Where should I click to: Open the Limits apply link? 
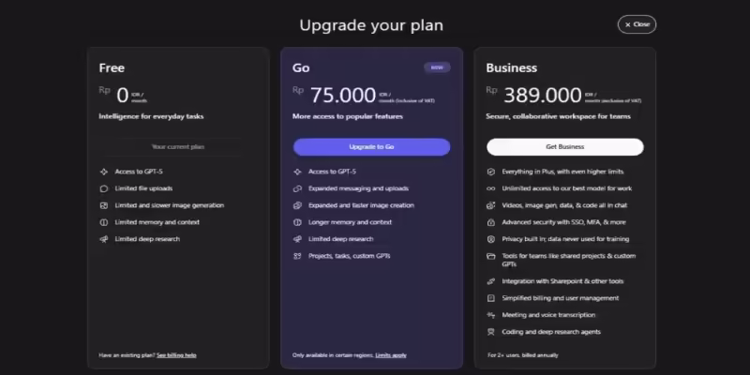point(391,355)
